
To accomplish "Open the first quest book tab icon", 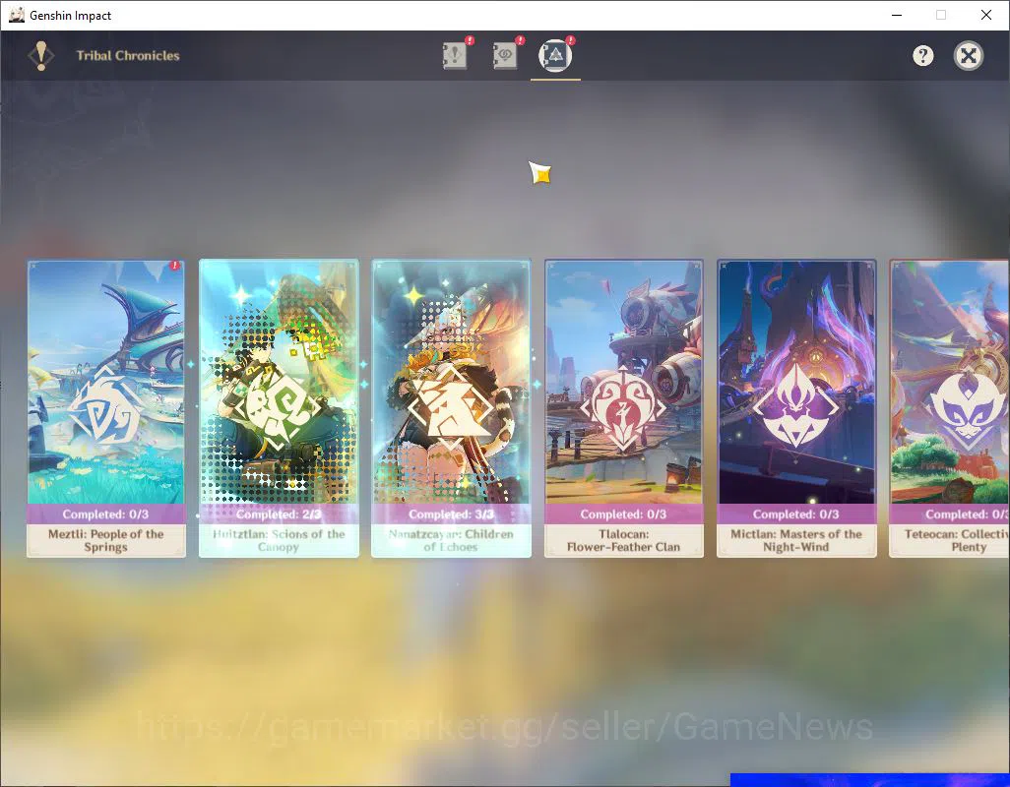I will 455,56.
